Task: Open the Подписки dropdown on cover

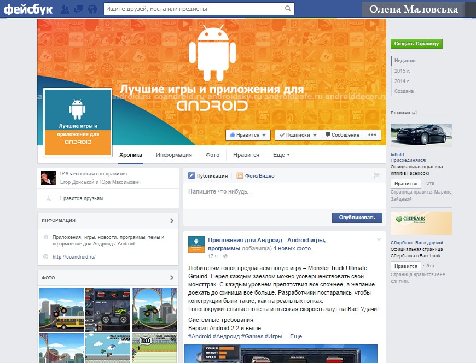Action: pyautogui.click(x=298, y=135)
